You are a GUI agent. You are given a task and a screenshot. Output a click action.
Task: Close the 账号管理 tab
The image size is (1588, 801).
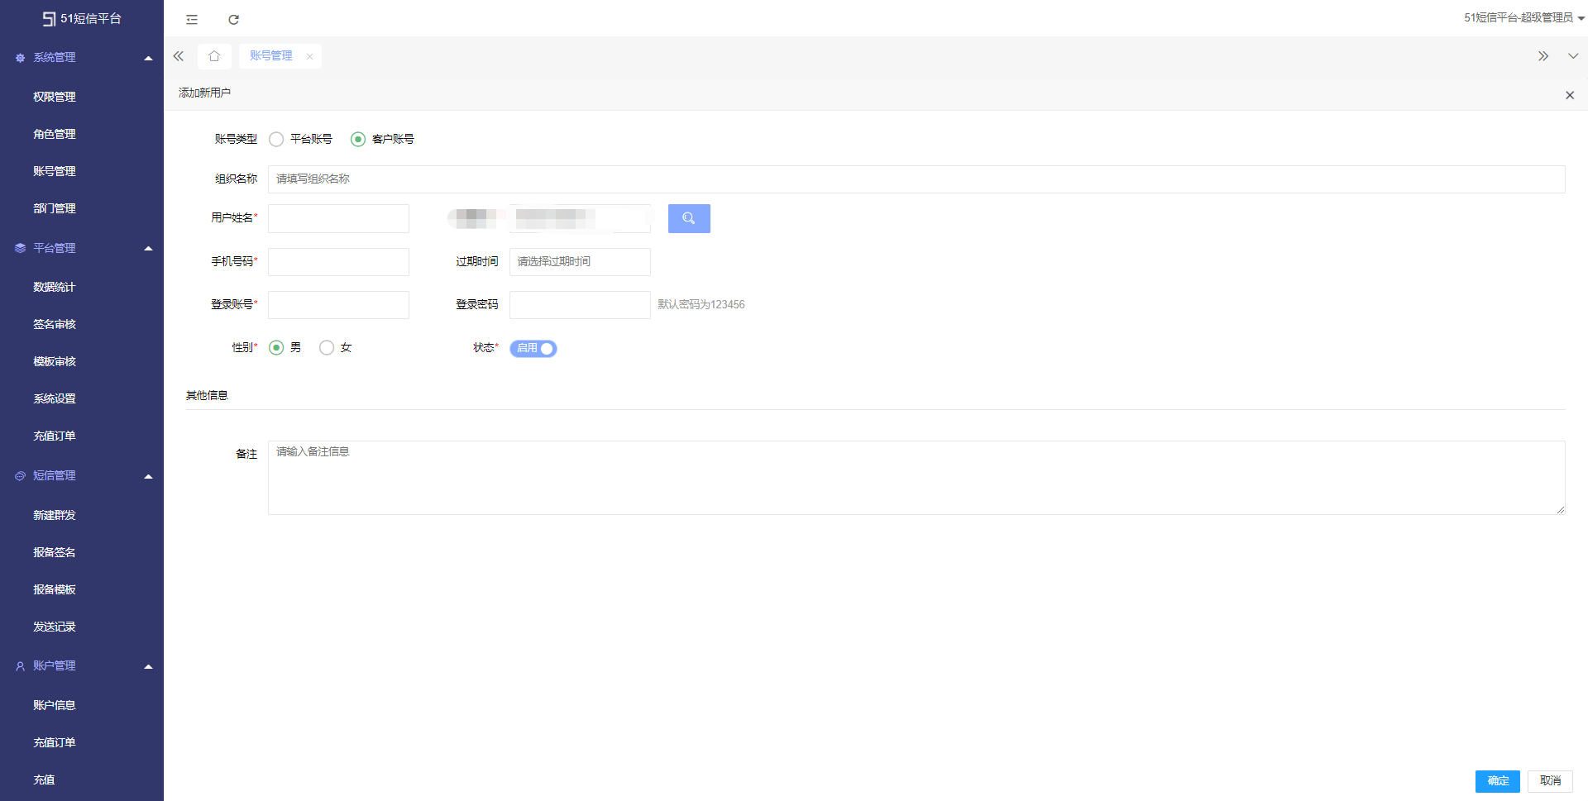pos(309,56)
